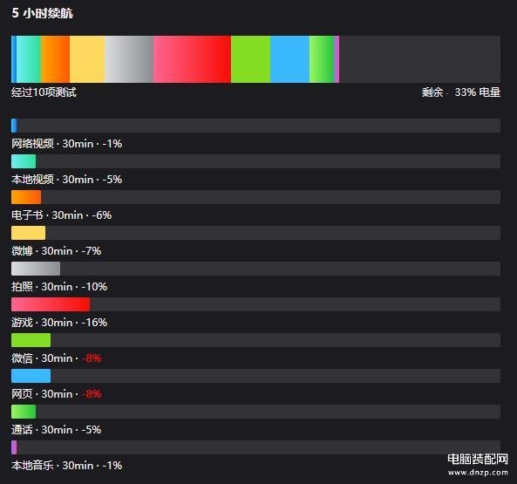Screen dimensions: 517x484
Task: Click the 电子书 orange progress bar
Action: tap(26, 197)
